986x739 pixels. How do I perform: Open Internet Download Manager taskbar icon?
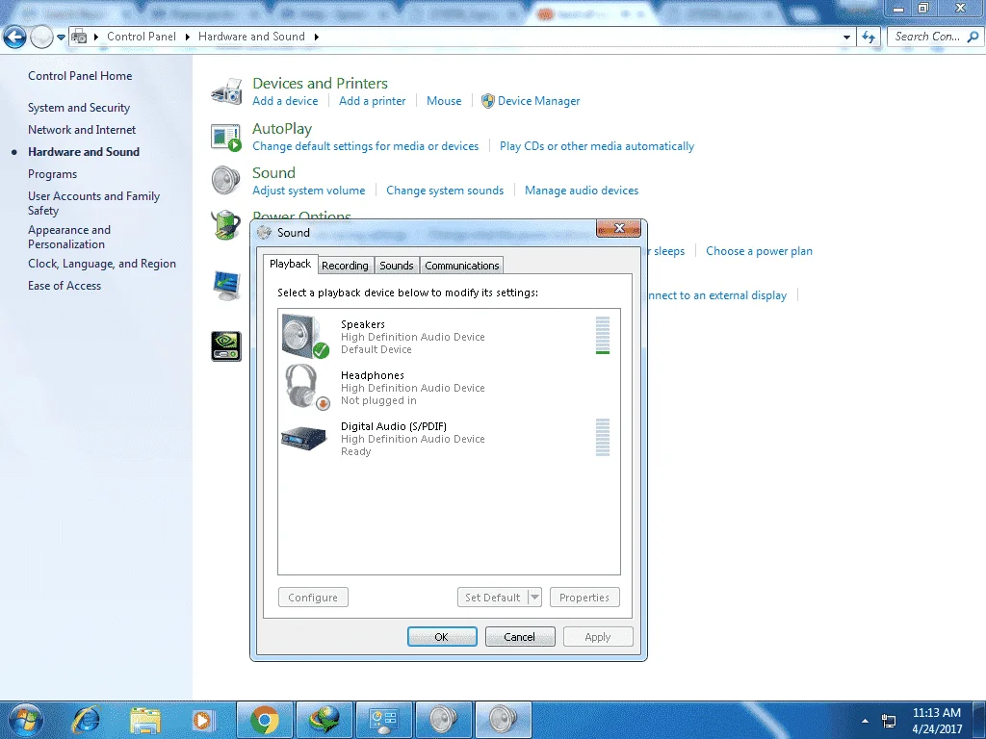[324, 720]
